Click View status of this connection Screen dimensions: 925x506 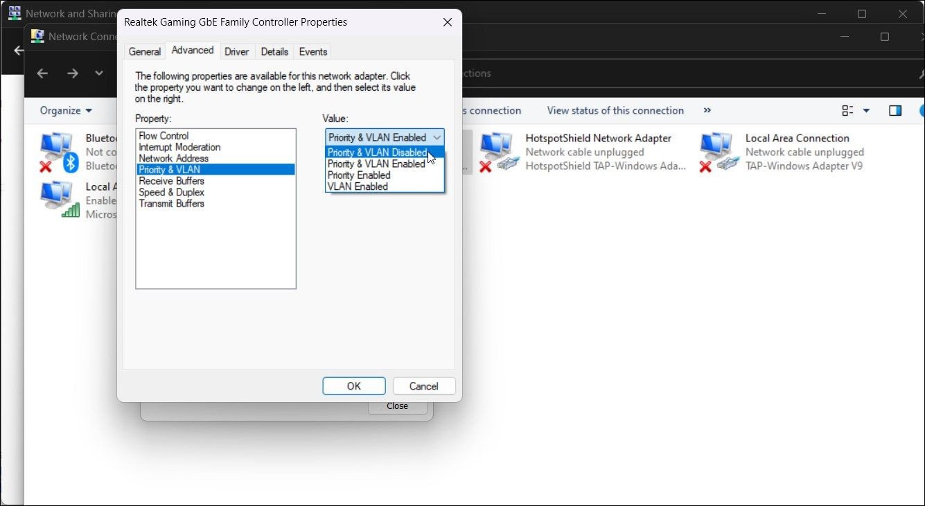tap(615, 110)
